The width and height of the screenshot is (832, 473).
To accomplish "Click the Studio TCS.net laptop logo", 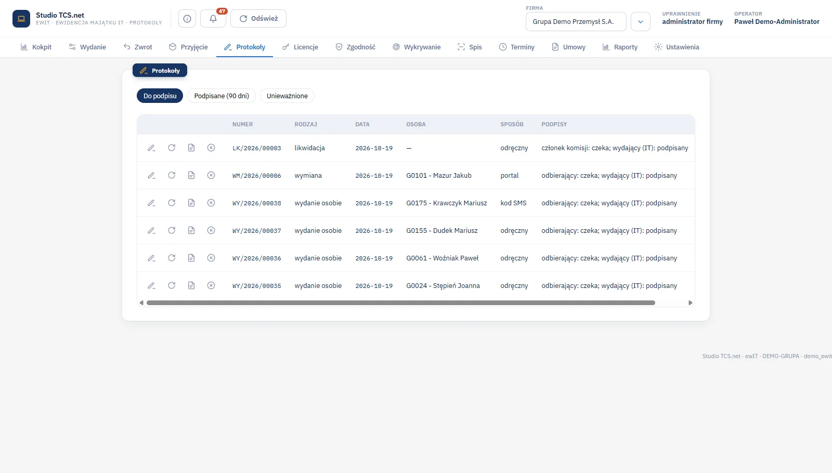I will [x=21, y=19].
